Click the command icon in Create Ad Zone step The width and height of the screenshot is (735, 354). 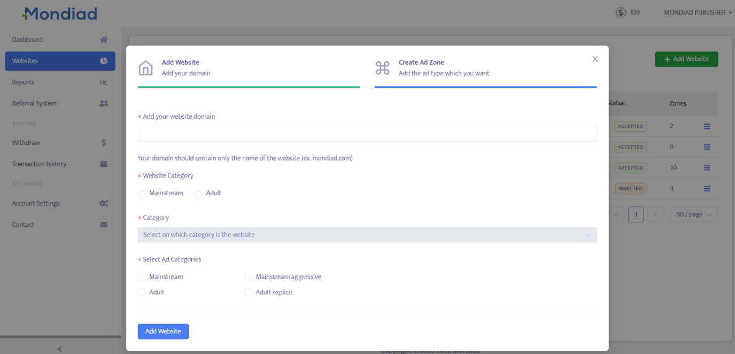point(382,68)
